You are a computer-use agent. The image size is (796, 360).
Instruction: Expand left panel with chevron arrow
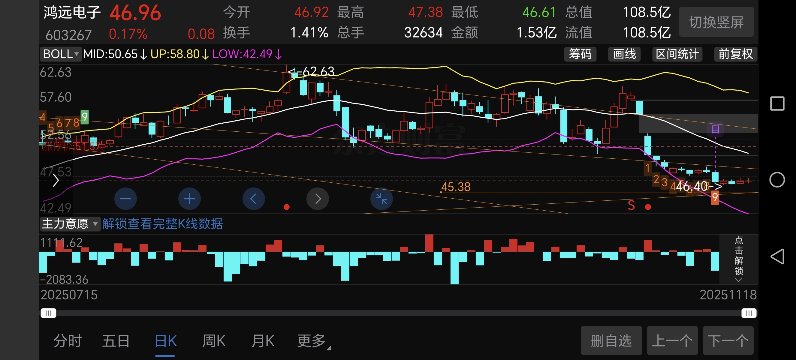click(56, 181)
